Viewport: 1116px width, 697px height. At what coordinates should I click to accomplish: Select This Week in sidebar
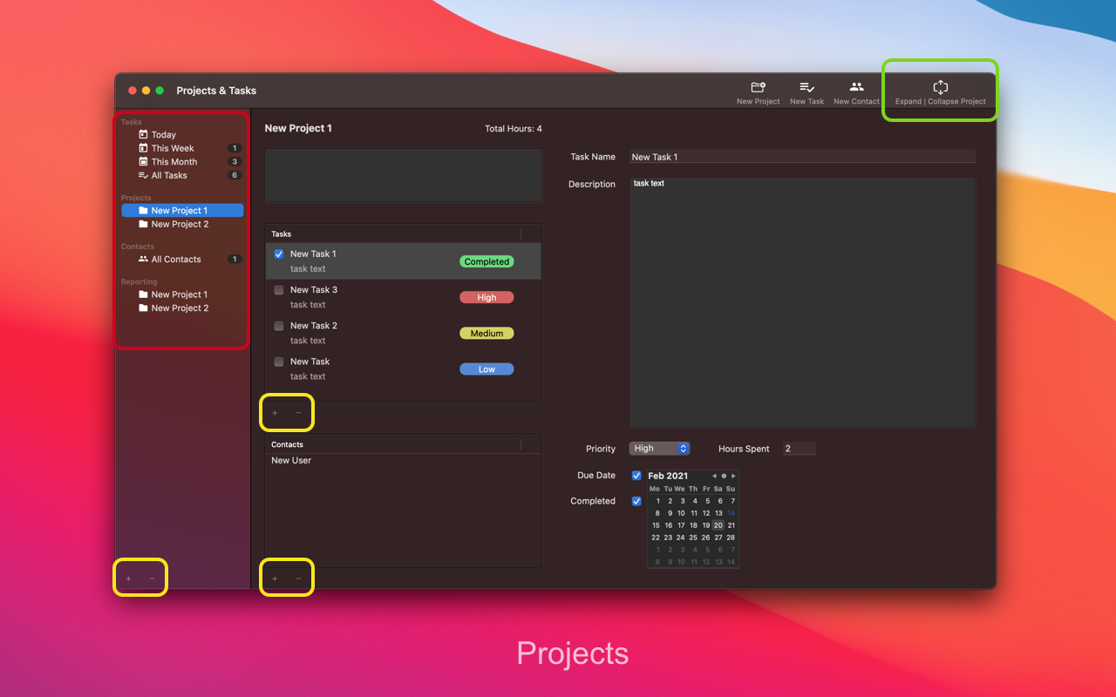tap(173, 148)
